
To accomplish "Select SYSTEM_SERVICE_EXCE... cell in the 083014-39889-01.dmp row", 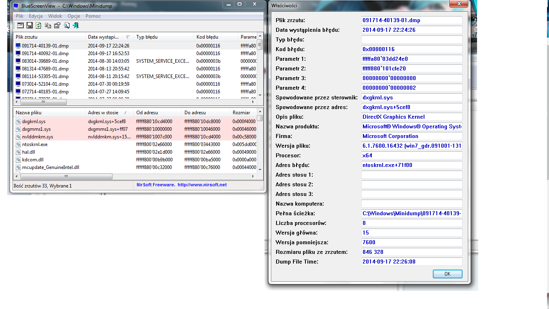I will [x=163, y=61].
